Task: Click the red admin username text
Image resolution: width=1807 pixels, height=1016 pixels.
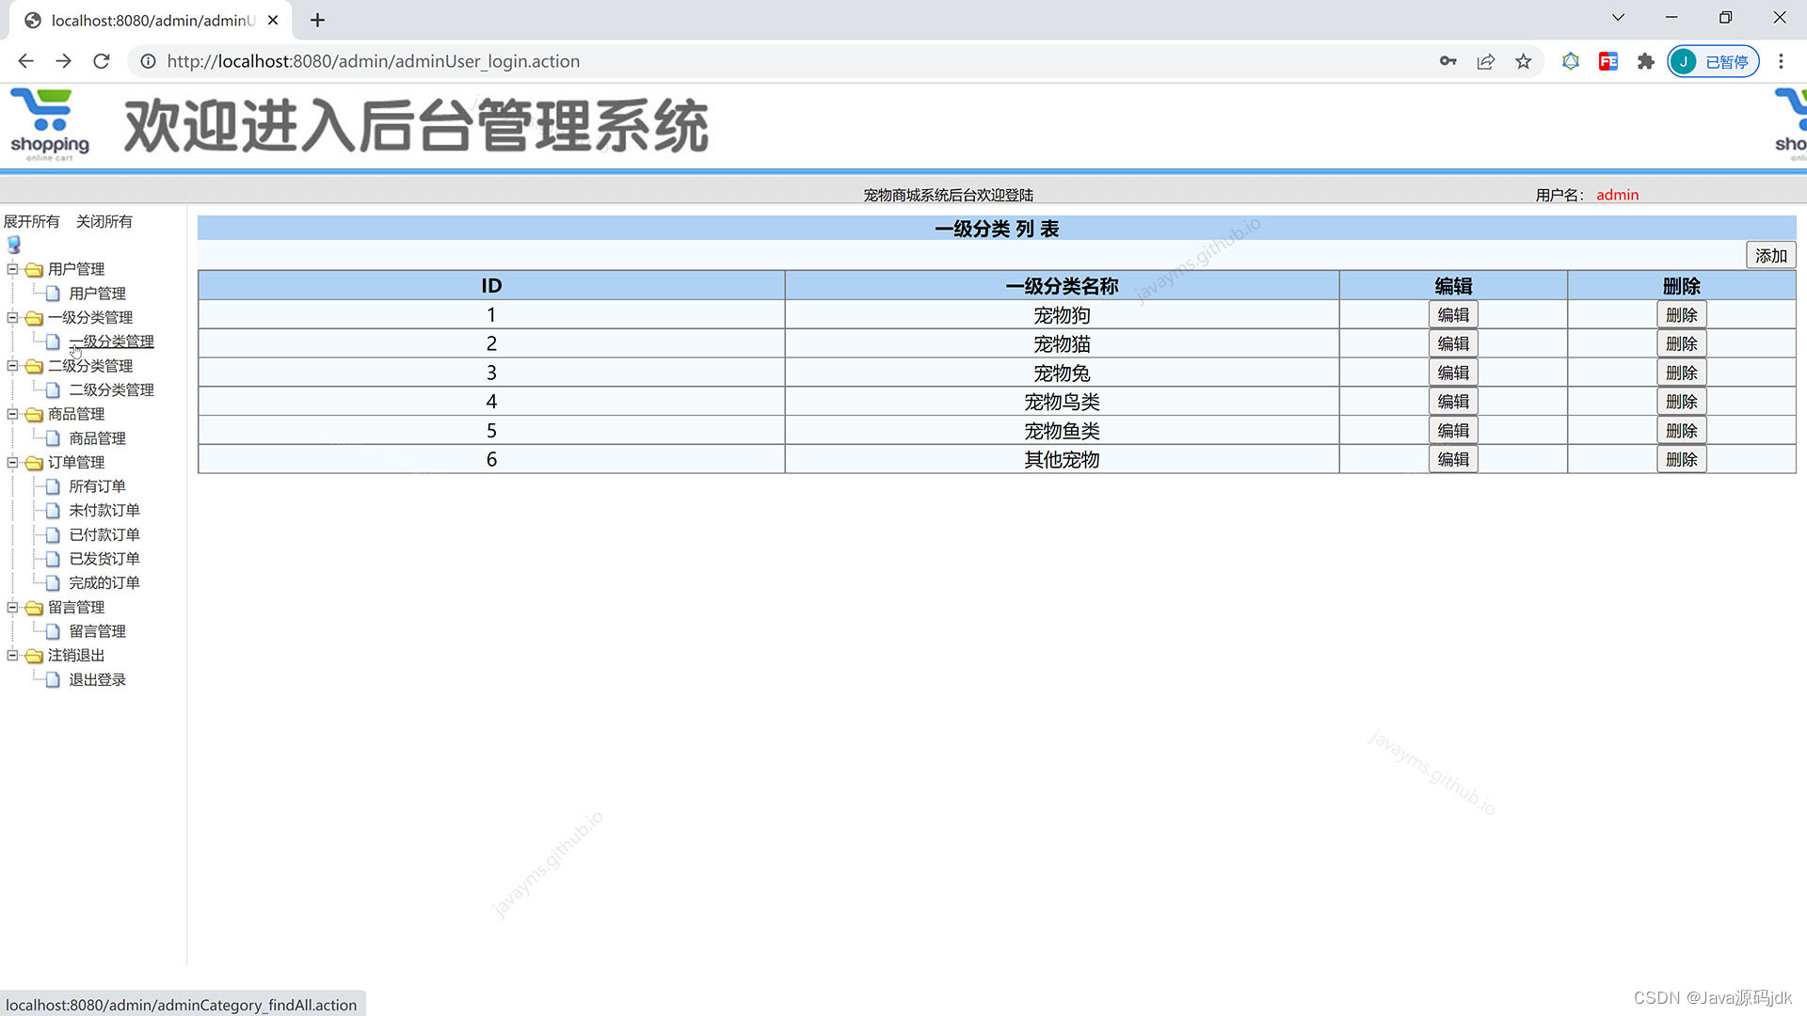Action: point(1617,195)
